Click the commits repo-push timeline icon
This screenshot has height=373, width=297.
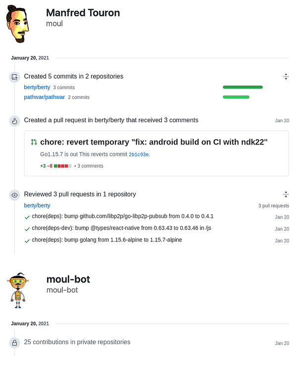point(14,77)
